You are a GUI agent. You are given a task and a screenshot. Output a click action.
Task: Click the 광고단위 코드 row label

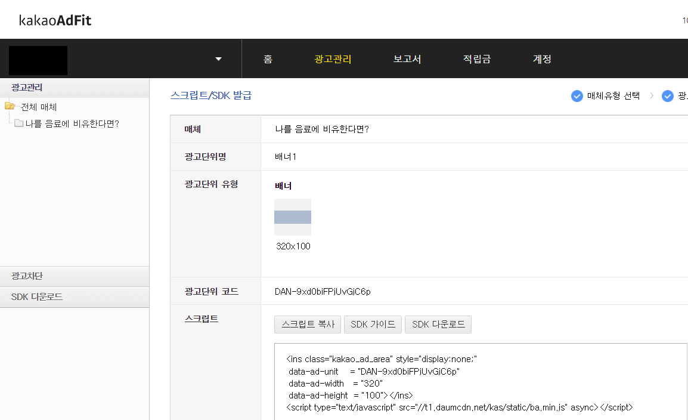[x=212, y=291]
